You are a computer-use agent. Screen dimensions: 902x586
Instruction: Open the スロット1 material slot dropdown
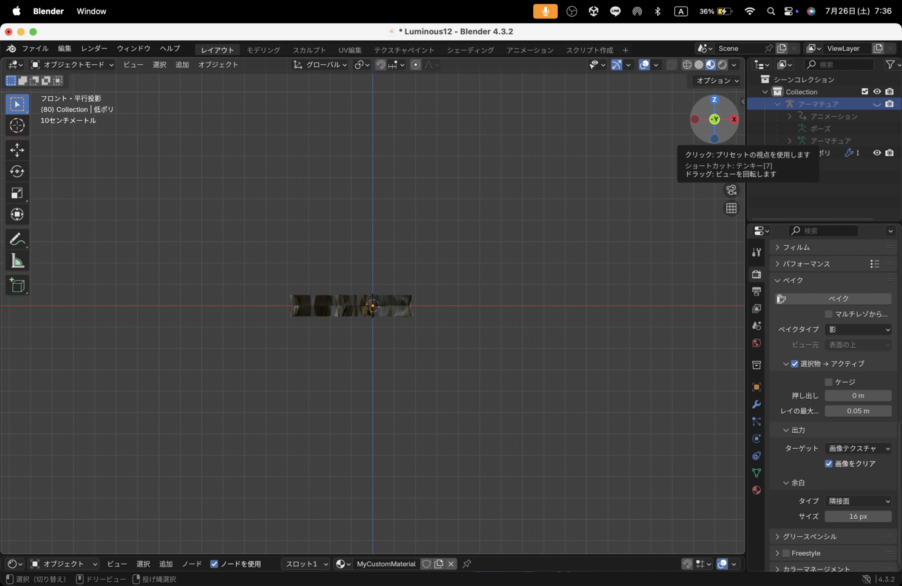(x=306, y=564)
